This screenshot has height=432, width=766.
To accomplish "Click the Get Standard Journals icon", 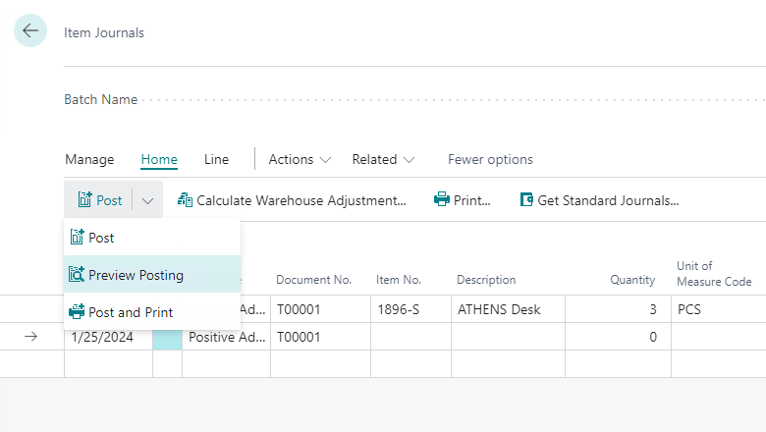I will pyautogui.click(x=526, y=200).
